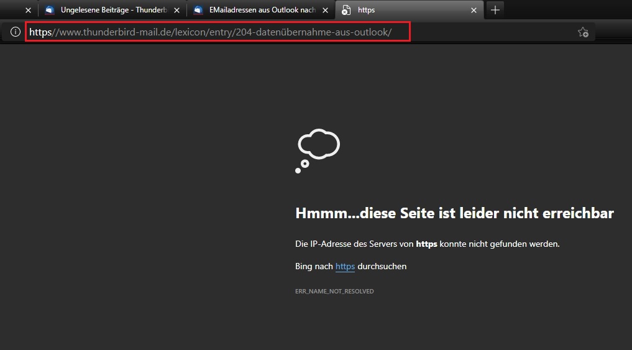Viewport: 632px width, 350px height.
Task: Click the 'durchsuchen' text beside Bing link
Action: click(x=382, y=266)
